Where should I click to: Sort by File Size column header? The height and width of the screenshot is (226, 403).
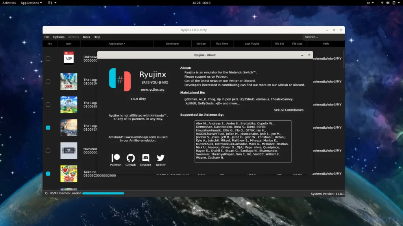pos(297,44)
